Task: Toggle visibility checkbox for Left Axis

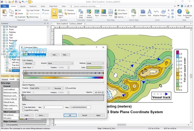Action: click(x=7, y=63)
